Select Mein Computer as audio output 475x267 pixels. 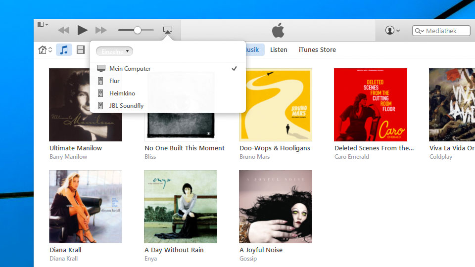(130, 69)
